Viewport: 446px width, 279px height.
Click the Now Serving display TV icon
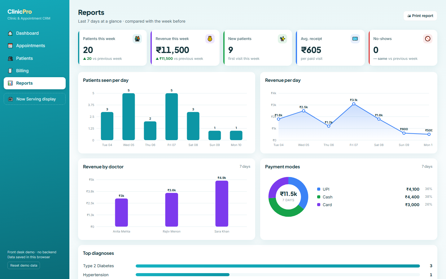(x=11, y=99)
